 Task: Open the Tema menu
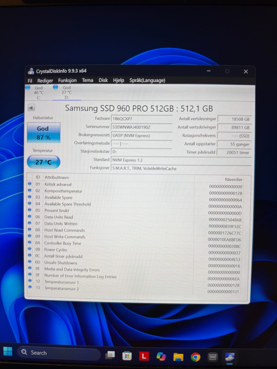[x=87, y=80]
